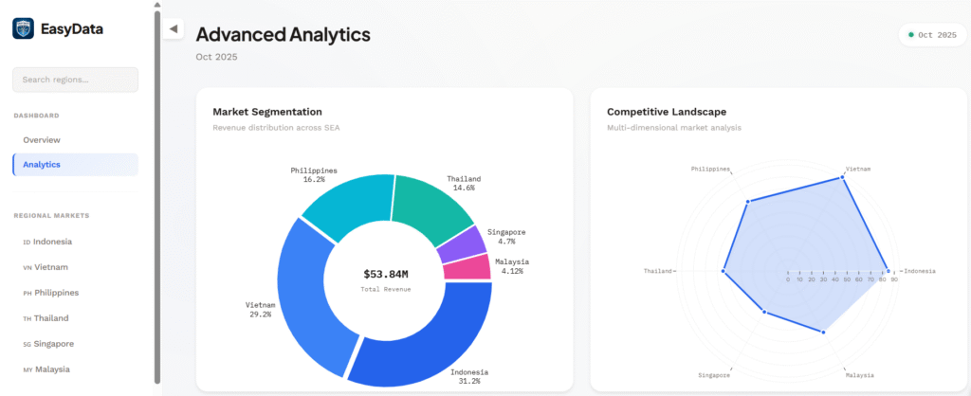Click the Vietnam radar axis label
Screen dimensions: 971x396
858,169
